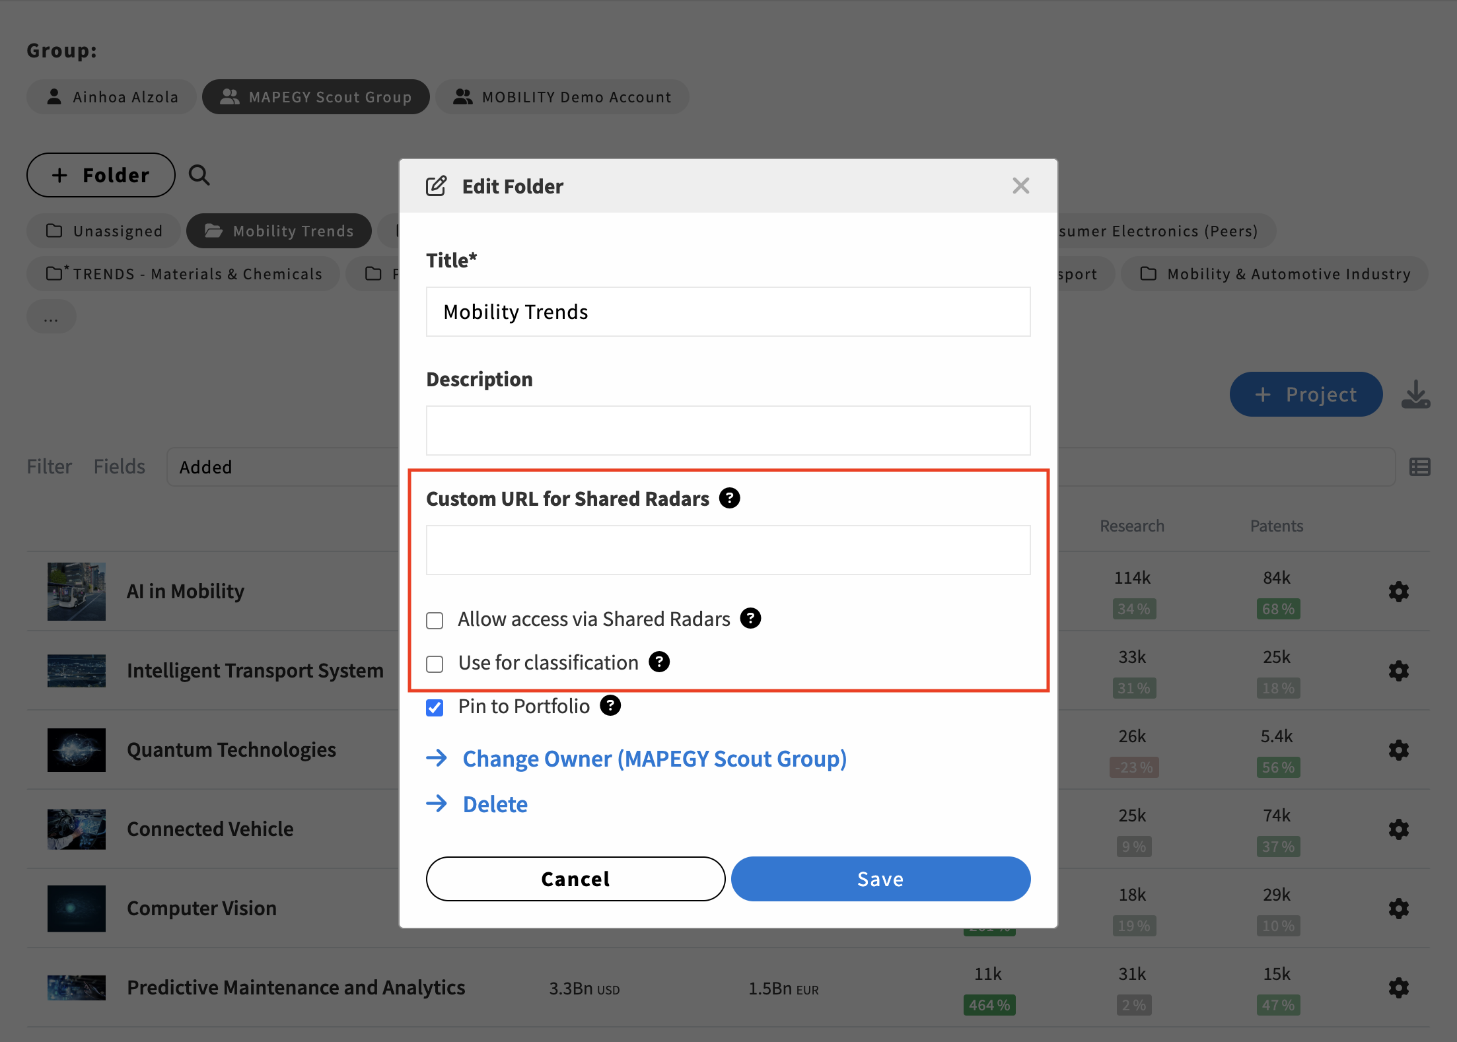Click the add Project button

click(1306, 394)
